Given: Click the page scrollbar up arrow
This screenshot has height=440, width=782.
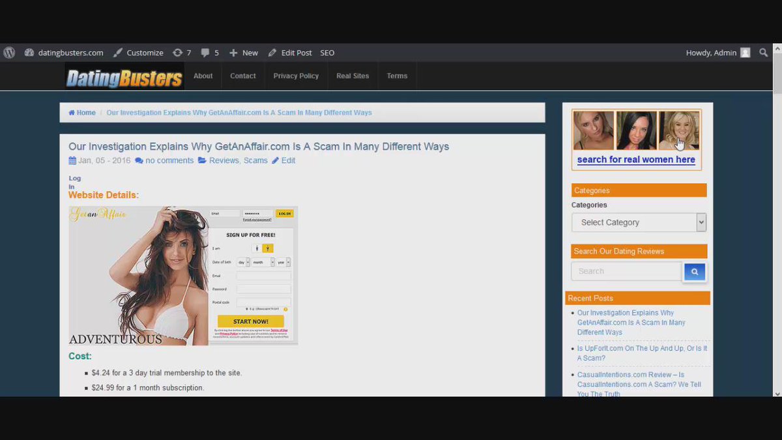Looking at the screenshot, I should [x=777, y=48].
